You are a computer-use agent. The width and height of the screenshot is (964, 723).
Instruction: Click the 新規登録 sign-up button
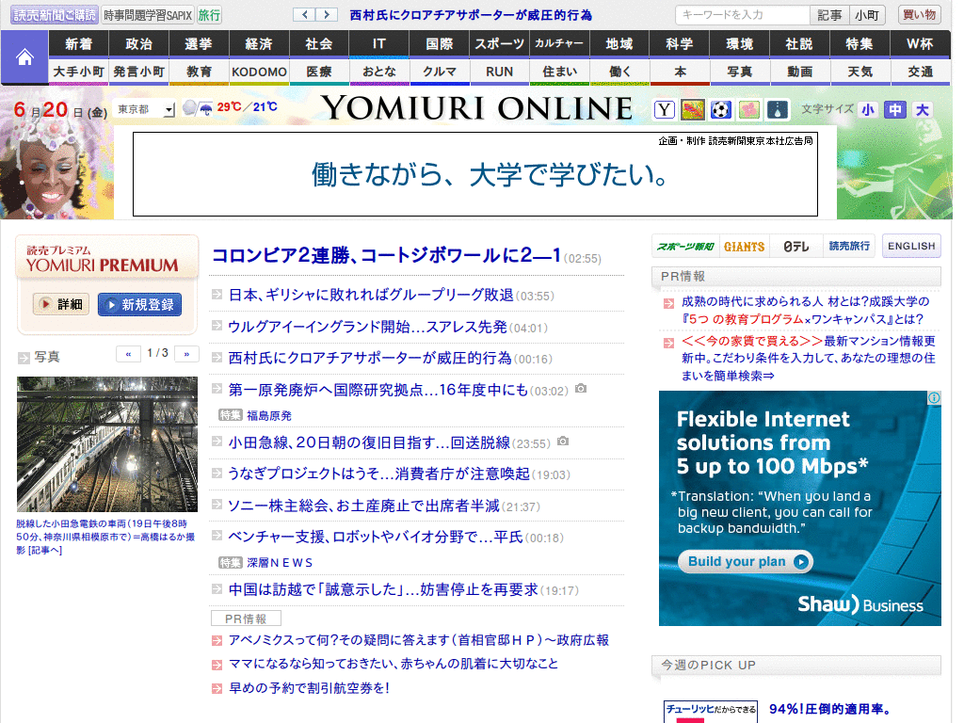pos(139,304)
